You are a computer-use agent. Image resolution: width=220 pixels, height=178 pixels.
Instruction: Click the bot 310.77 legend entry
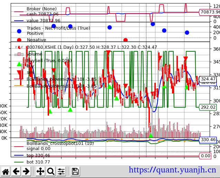point(38,162)
